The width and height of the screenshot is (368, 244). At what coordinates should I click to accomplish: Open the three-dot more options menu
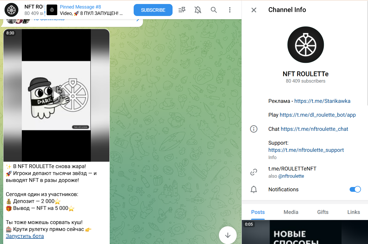tap(230, 10)
